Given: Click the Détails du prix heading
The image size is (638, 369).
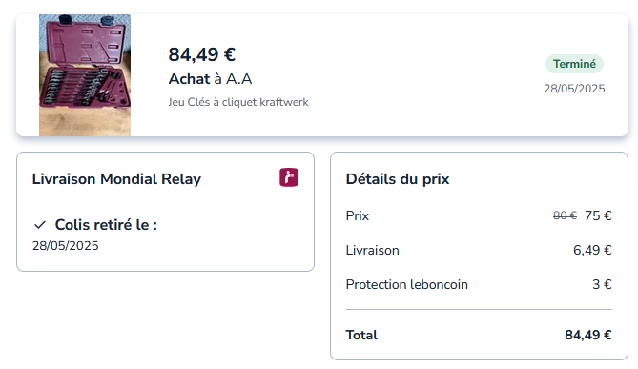Looking at the screenshot, I should pyautogui.click(x=398, y=179).
